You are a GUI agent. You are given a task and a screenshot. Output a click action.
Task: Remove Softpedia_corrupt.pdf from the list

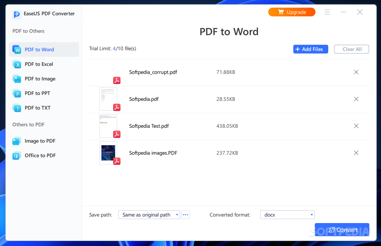[356, 72]
